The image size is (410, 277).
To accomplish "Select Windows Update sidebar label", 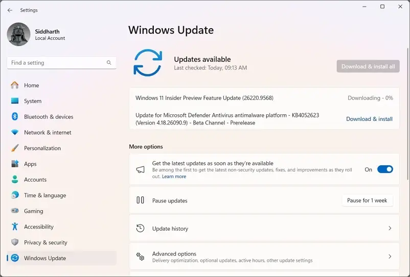I will (x=44, y=258).
